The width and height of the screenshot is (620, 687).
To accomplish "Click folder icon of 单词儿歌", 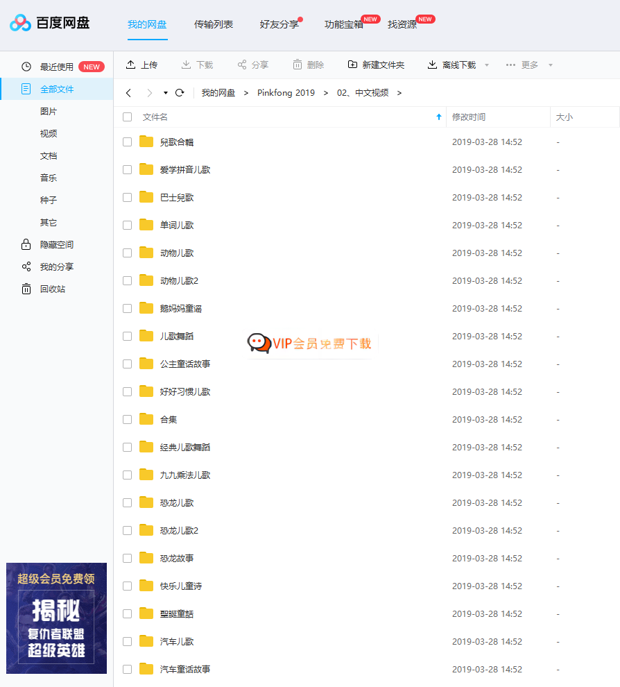I will [x=146, y=225].
